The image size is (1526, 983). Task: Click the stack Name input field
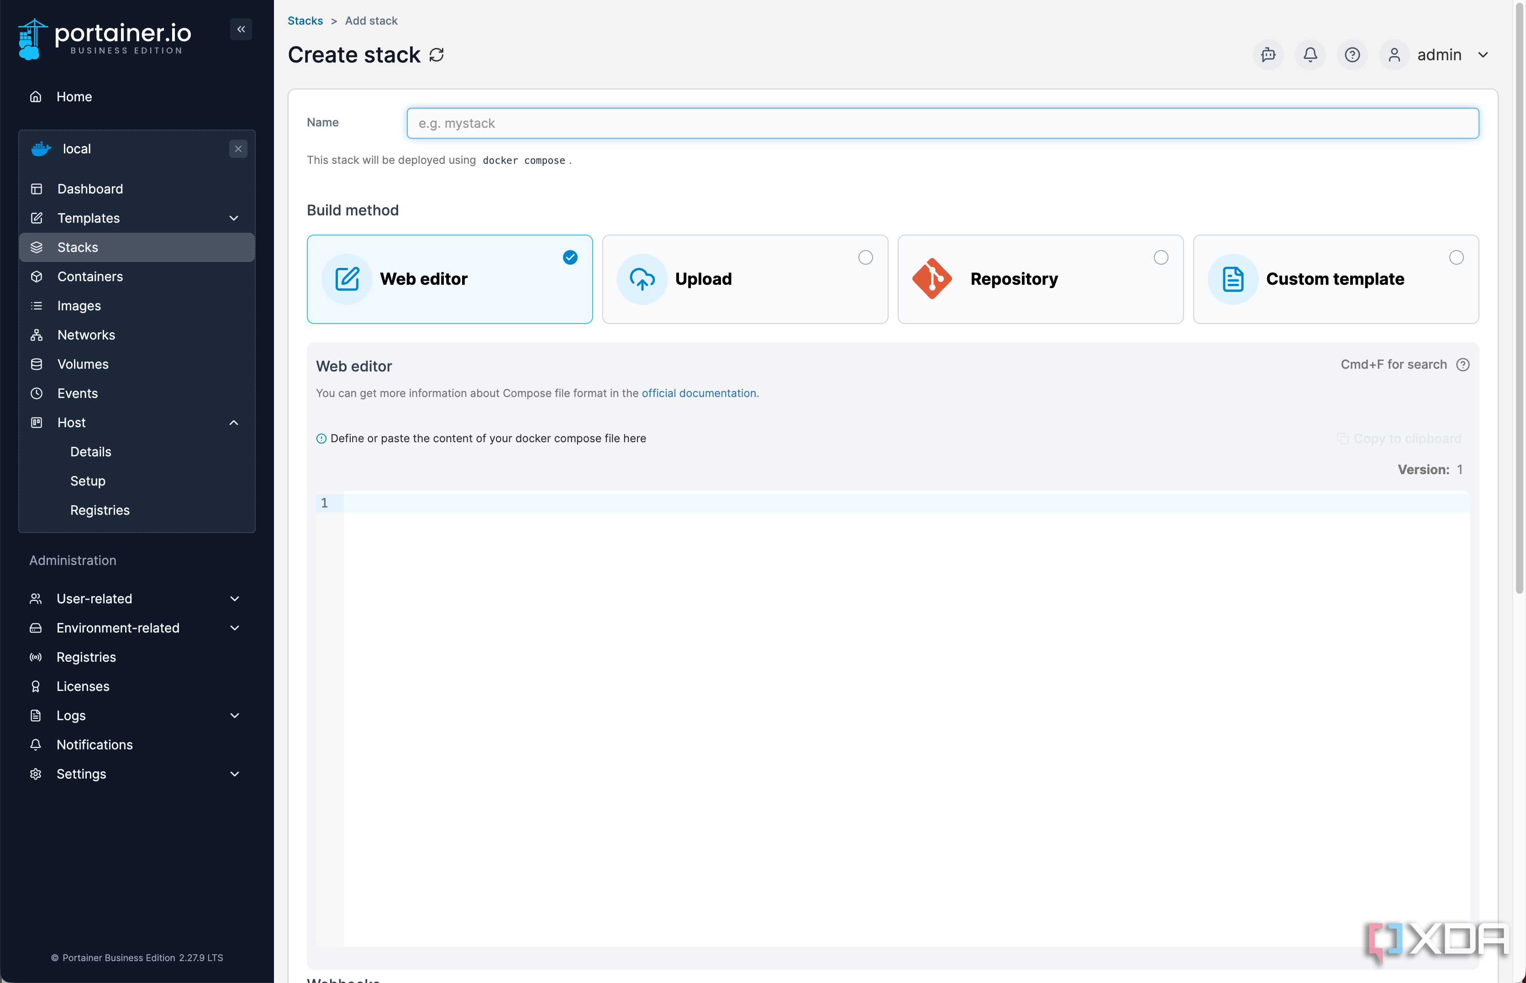coord(942,123)
